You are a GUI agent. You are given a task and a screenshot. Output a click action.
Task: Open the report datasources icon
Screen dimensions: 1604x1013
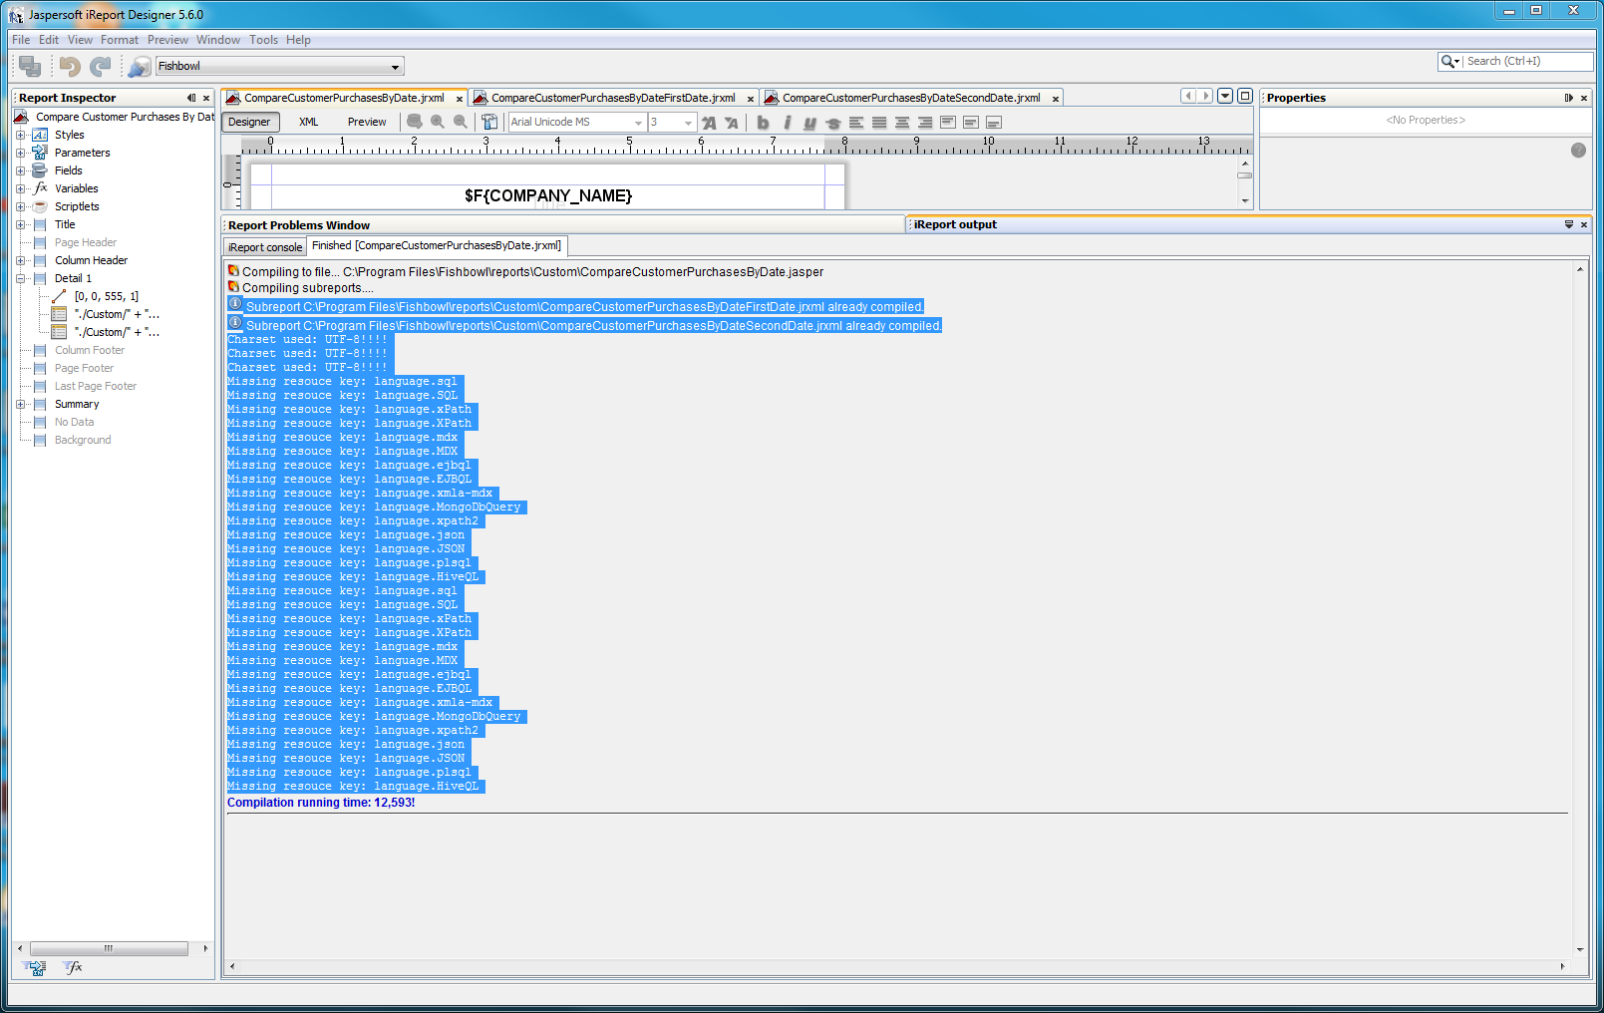click(140, 66)
